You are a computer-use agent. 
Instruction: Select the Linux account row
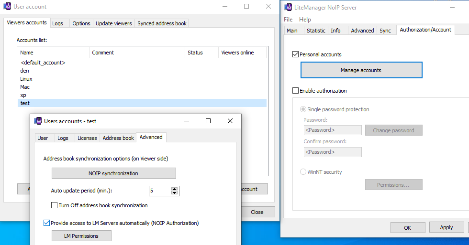(x=142, y=79)
